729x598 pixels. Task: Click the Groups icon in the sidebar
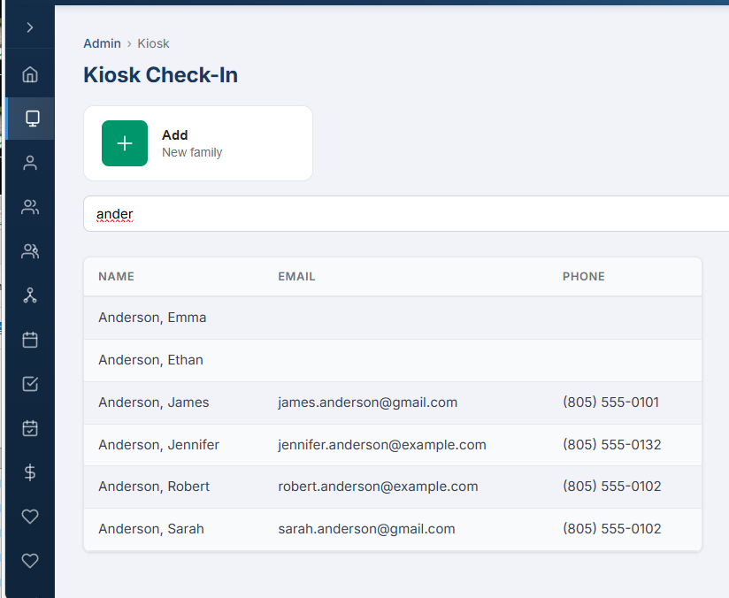click(x=30, y=206)
